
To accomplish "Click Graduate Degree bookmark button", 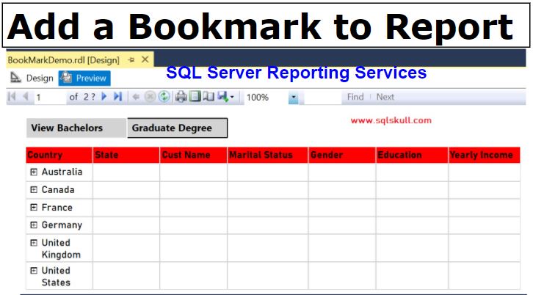I will (x=177, y=128).
